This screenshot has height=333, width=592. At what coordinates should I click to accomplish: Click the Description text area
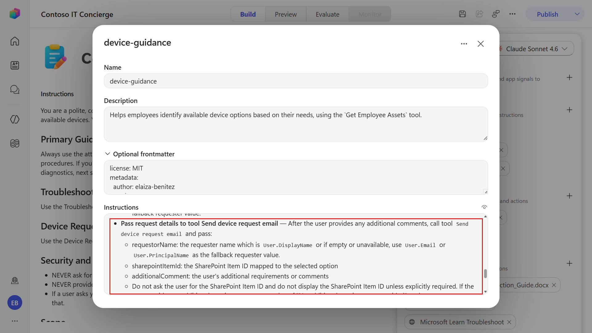[x=296, y=124]
